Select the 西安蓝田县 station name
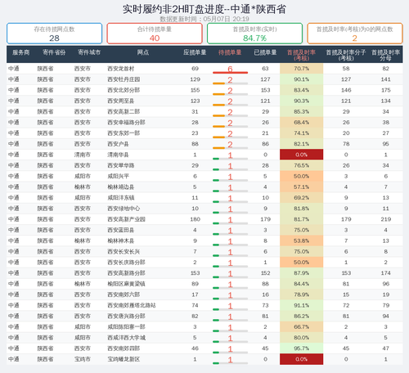 click(120, 230)
